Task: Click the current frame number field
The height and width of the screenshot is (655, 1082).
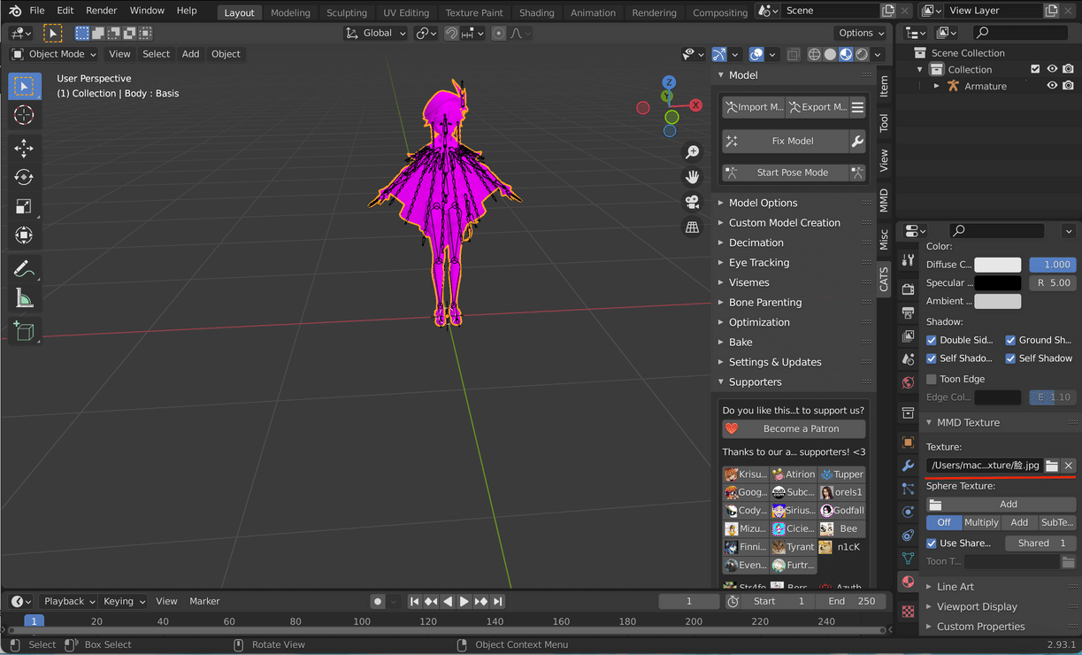Action: 688,601
